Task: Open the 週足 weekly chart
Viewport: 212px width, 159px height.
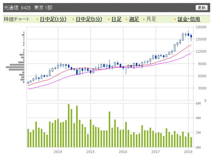Action: coord(134,19)
